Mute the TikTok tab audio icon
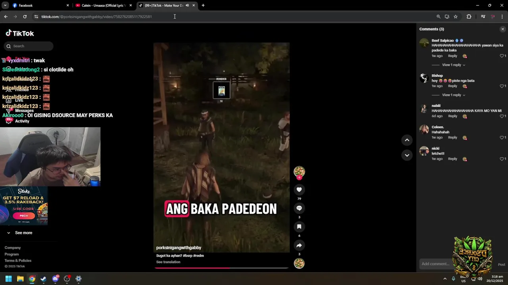Viewport: 508px width, 285px height. (x=187, y=6)
